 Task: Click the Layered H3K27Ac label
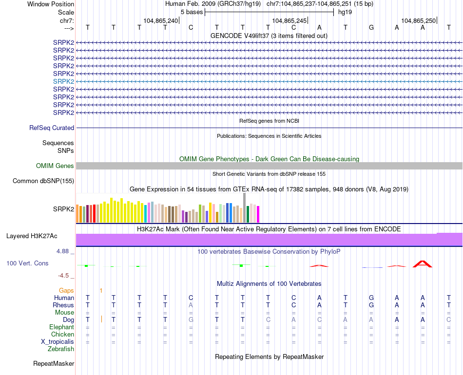click(32, 236)
